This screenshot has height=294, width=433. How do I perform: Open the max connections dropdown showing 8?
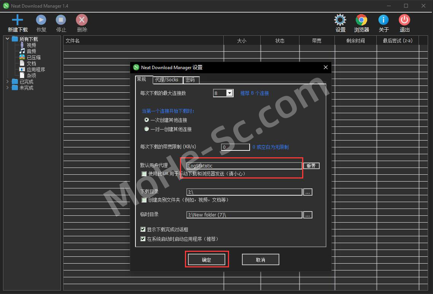[229, 93]
